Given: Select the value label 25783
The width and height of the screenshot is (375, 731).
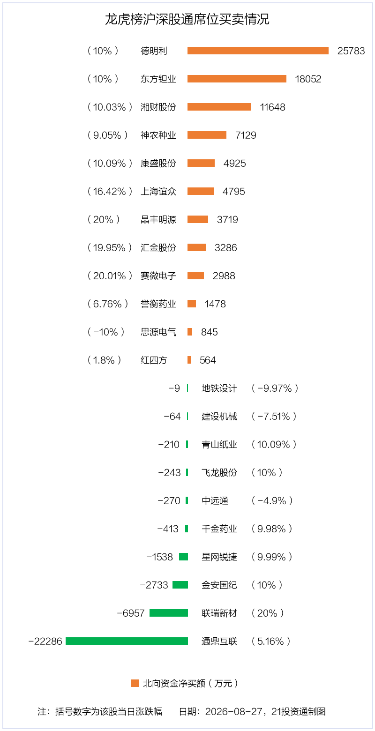Looking at the screenshot, I should (x=351, y=51).
